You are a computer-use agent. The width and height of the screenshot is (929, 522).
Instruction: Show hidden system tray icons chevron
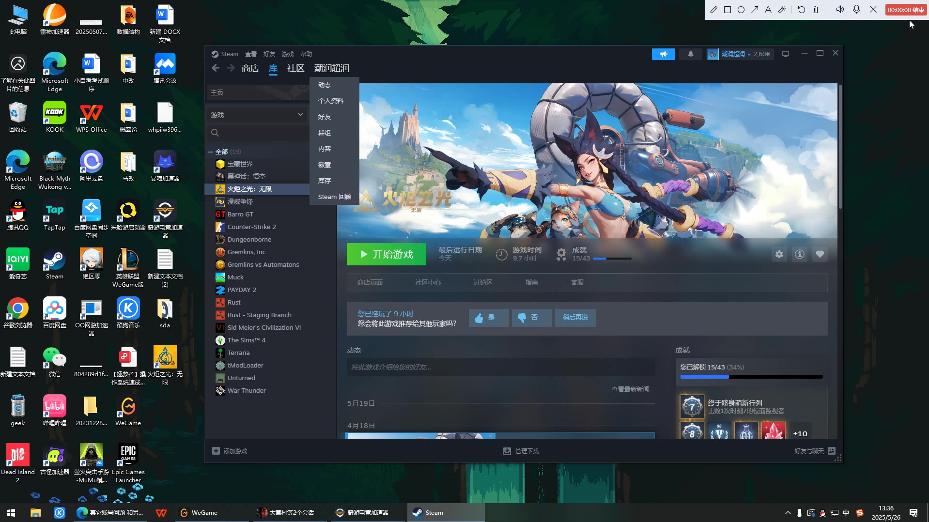click(788, 512)
